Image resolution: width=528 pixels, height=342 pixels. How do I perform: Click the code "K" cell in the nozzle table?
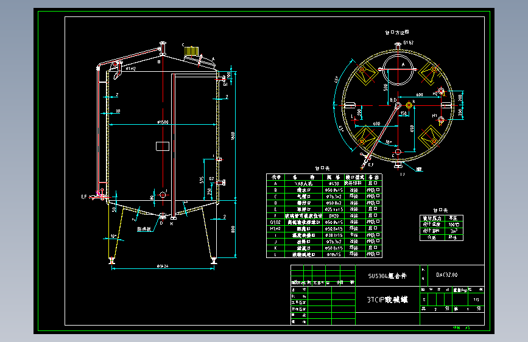(x=275, y=248)
